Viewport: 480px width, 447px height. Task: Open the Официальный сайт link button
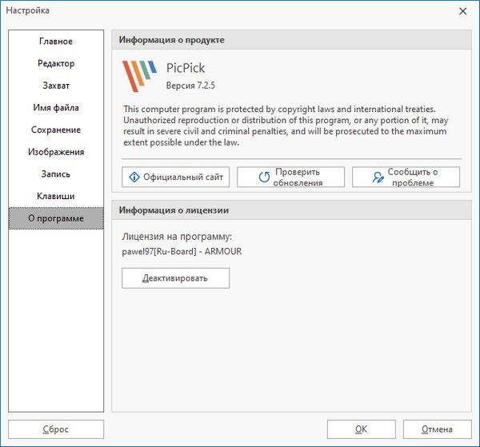click(x=176, y=177)
